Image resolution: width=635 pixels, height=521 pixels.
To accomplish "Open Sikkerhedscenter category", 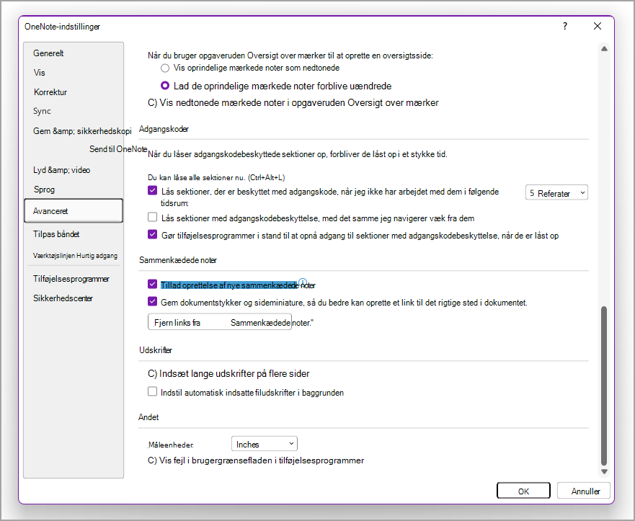I will coord(63,298).
